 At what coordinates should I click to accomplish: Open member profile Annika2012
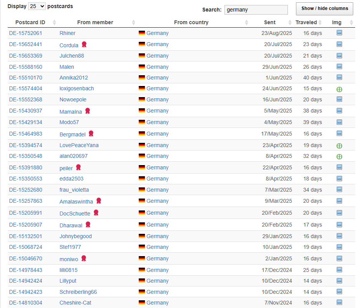[74, 78]
